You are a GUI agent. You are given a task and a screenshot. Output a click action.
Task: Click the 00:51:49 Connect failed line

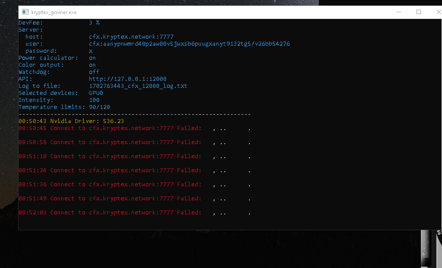pos(134,199)
